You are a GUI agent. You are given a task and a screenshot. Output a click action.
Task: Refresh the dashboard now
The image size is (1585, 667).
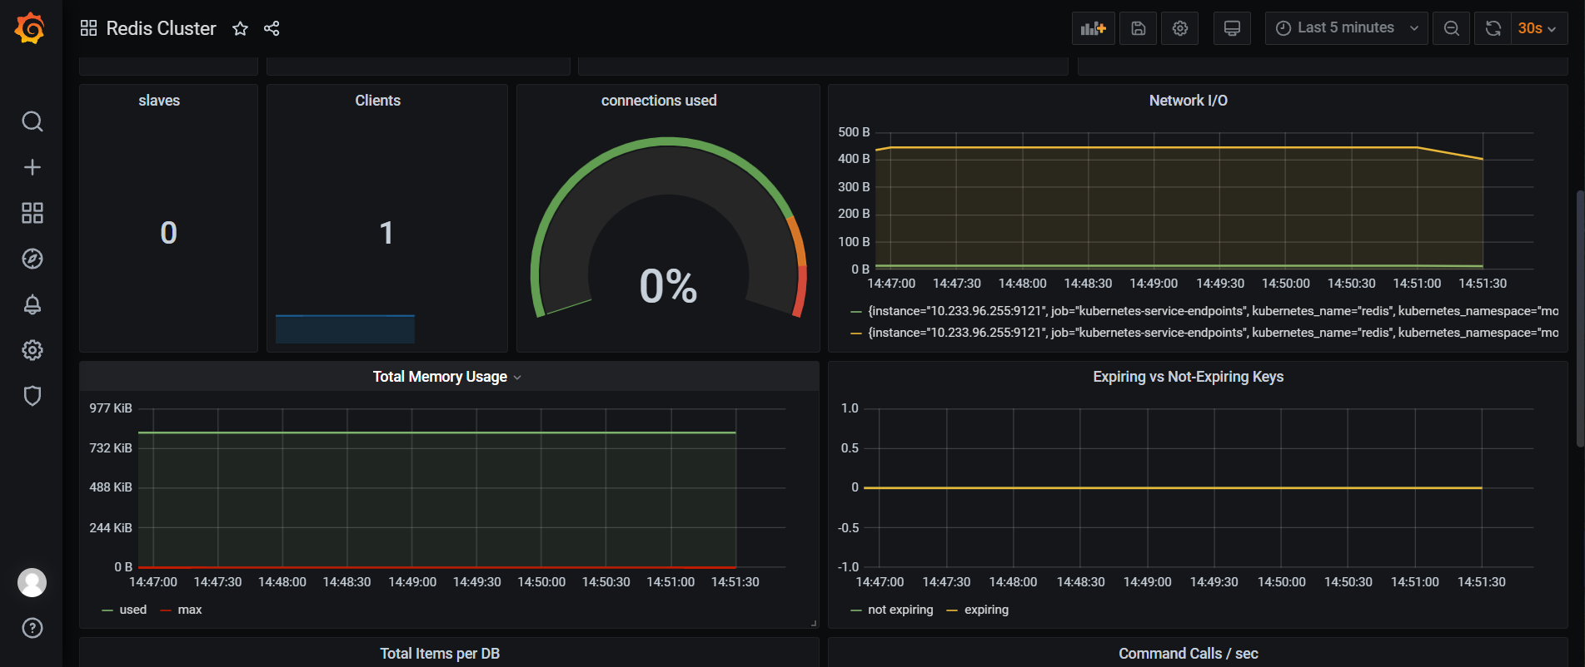(x=1493, y=28)
